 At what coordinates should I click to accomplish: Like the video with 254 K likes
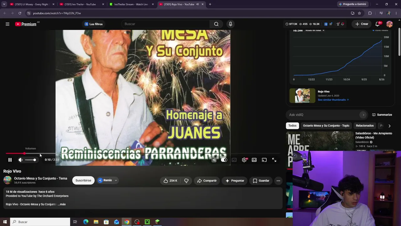click(170, 180)
